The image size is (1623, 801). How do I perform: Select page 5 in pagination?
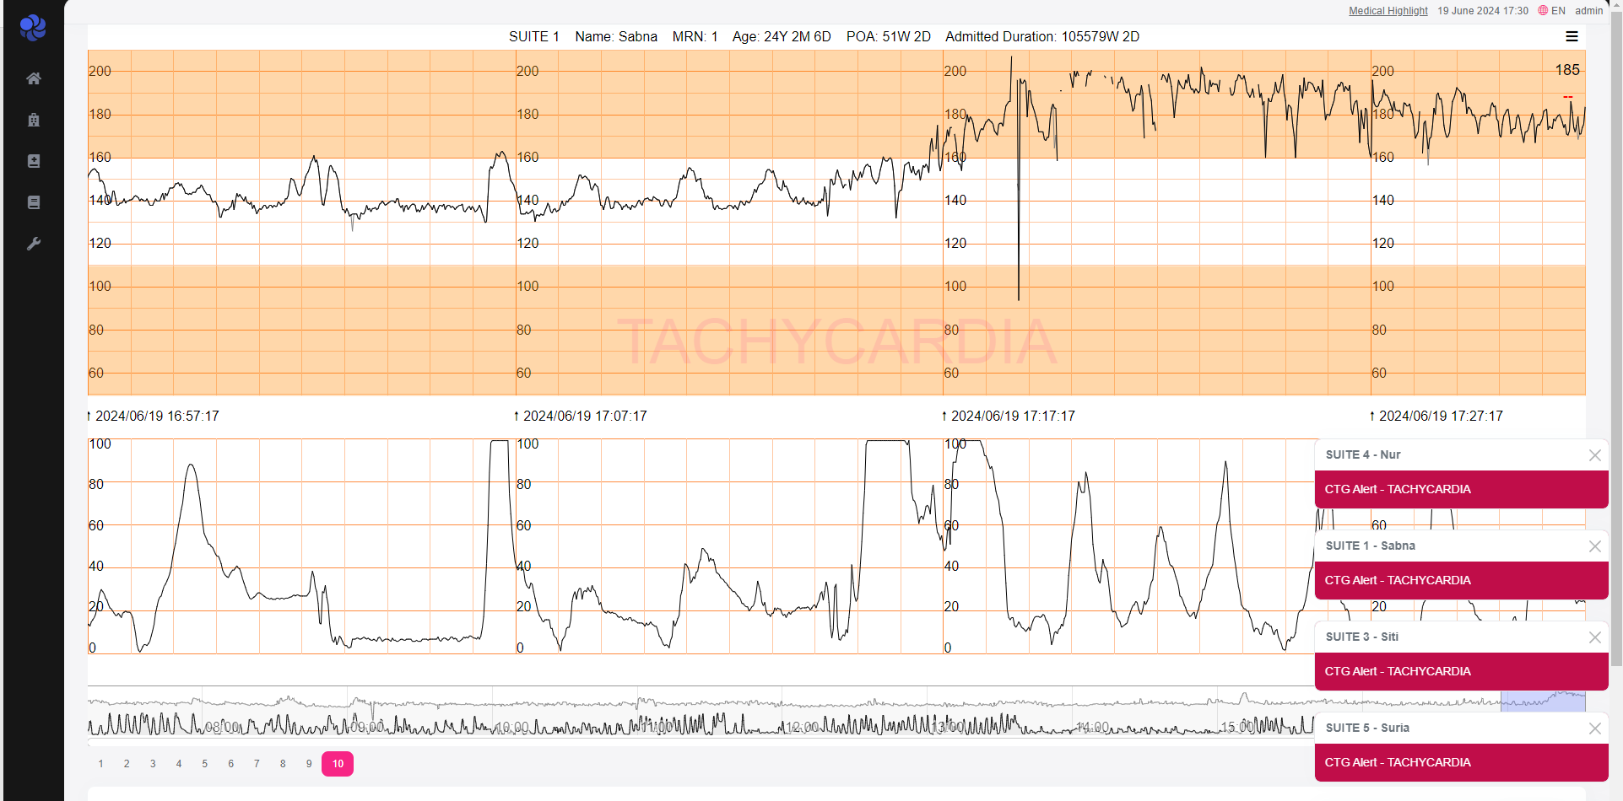204,764
